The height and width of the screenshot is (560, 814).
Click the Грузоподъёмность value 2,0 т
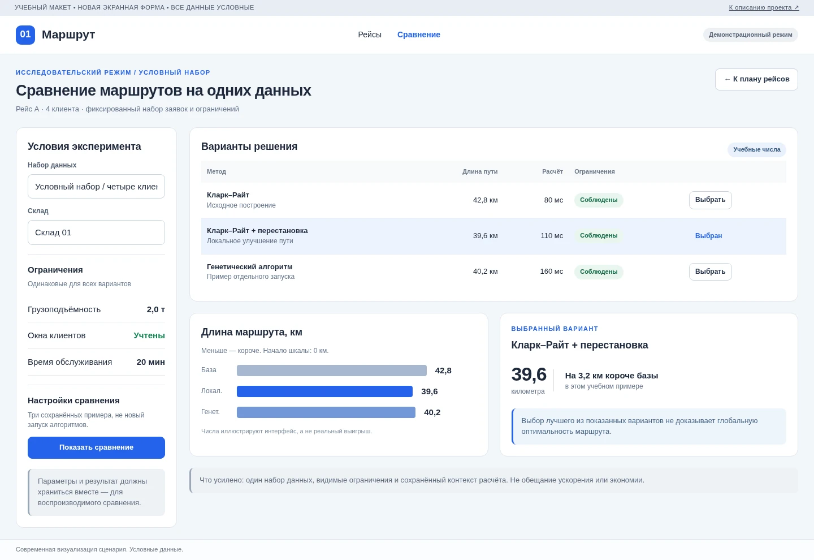coord(155,309)
